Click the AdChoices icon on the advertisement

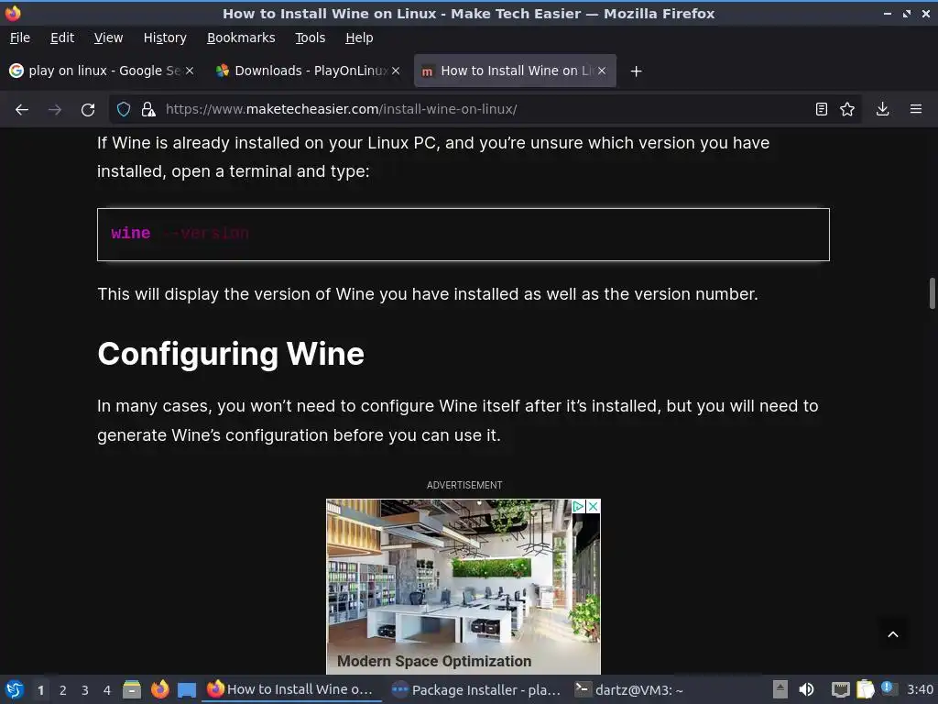pyautogui.click(x=578, y=506)
